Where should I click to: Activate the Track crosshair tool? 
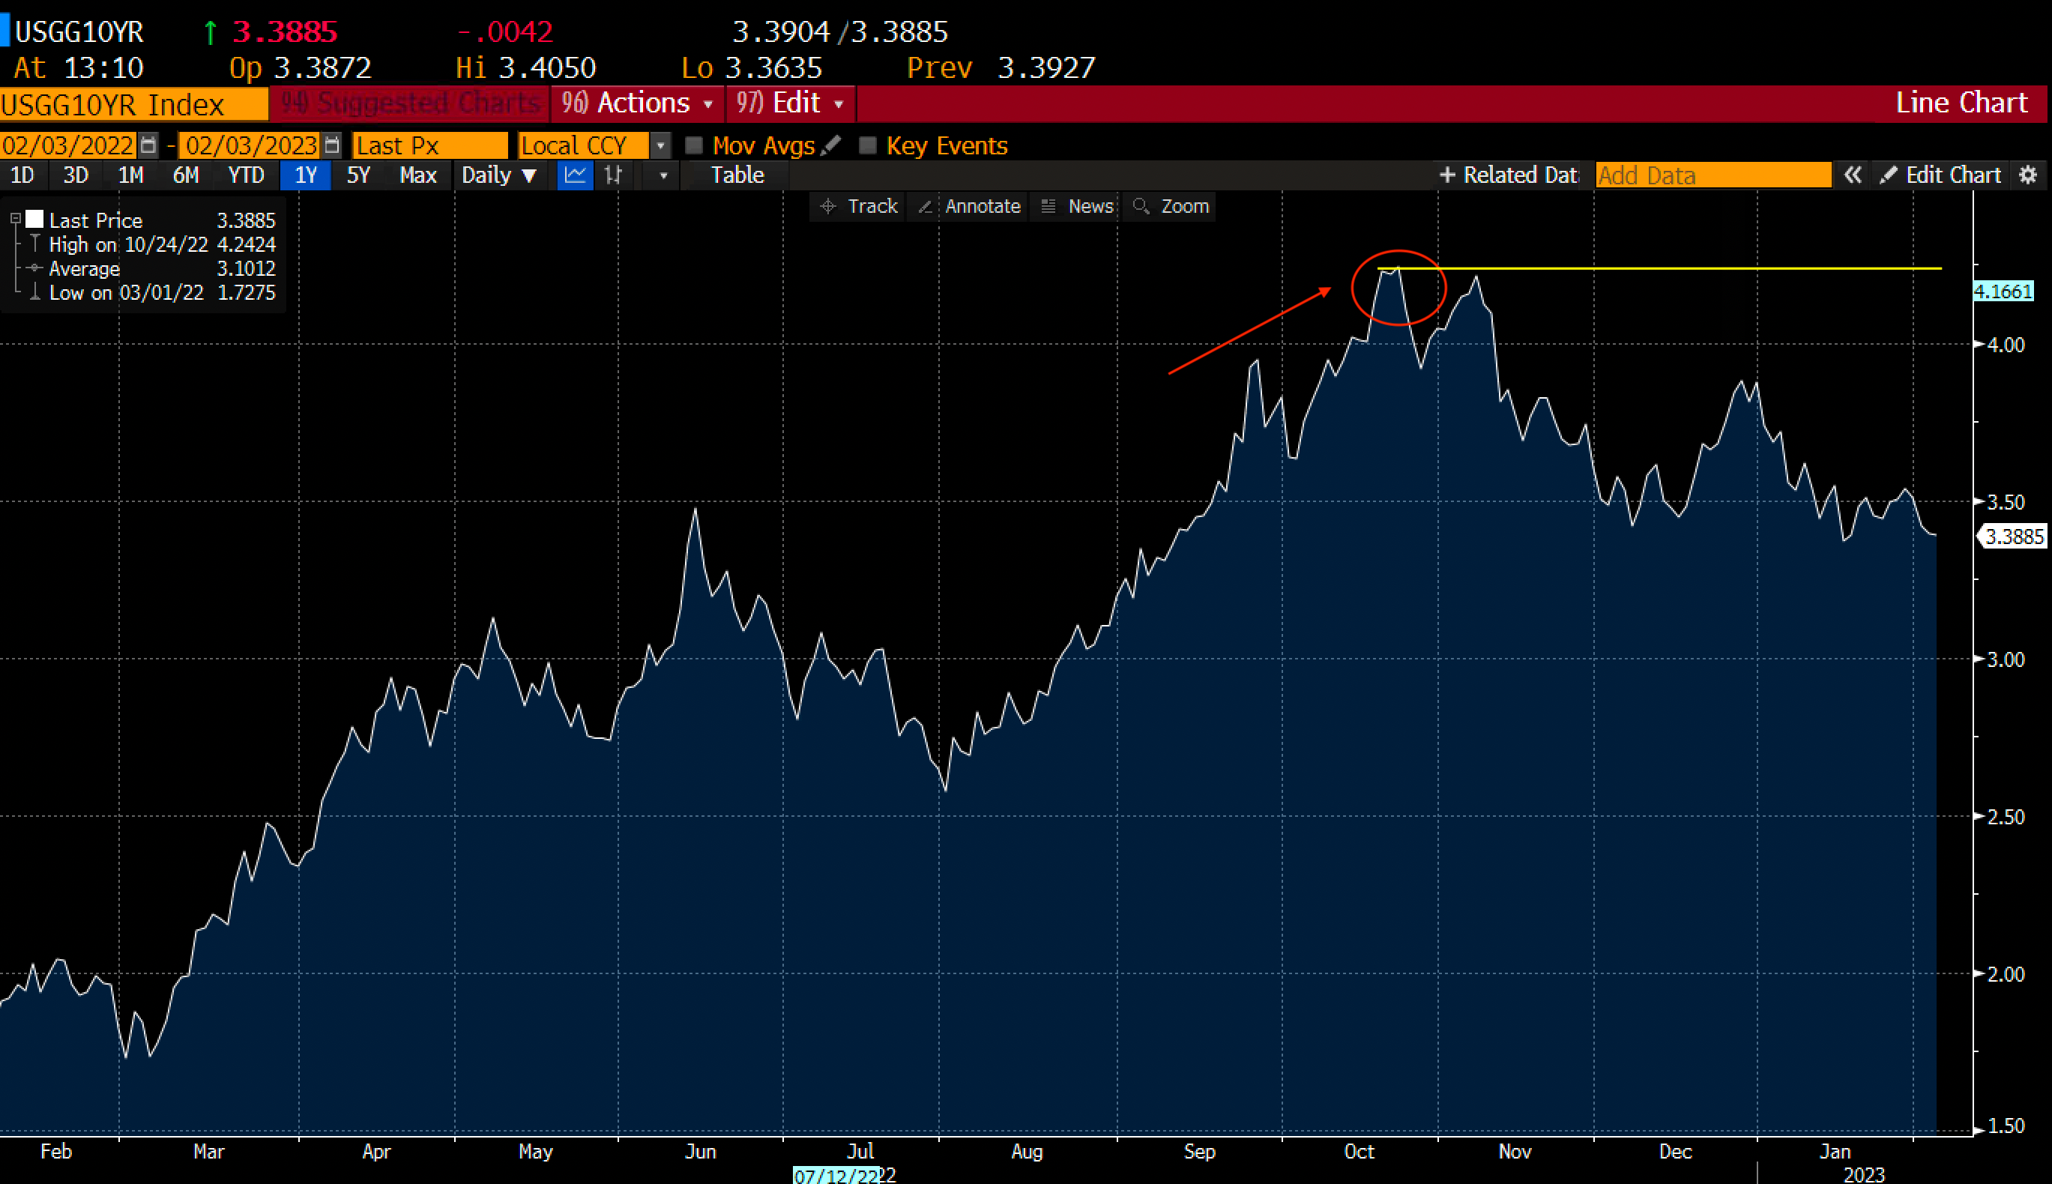click(x=858, y=206)
